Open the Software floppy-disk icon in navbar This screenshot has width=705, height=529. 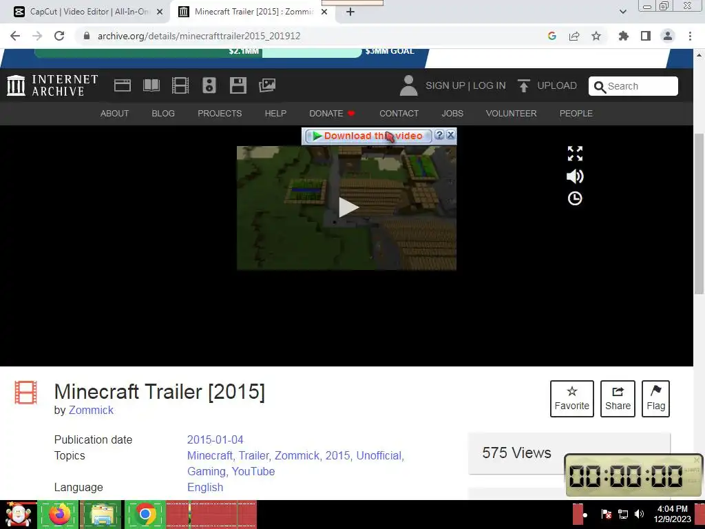tap(238, 85)
